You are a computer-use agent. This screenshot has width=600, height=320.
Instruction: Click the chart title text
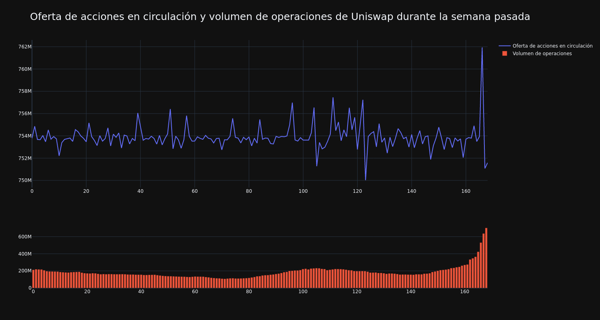point(280,17)
